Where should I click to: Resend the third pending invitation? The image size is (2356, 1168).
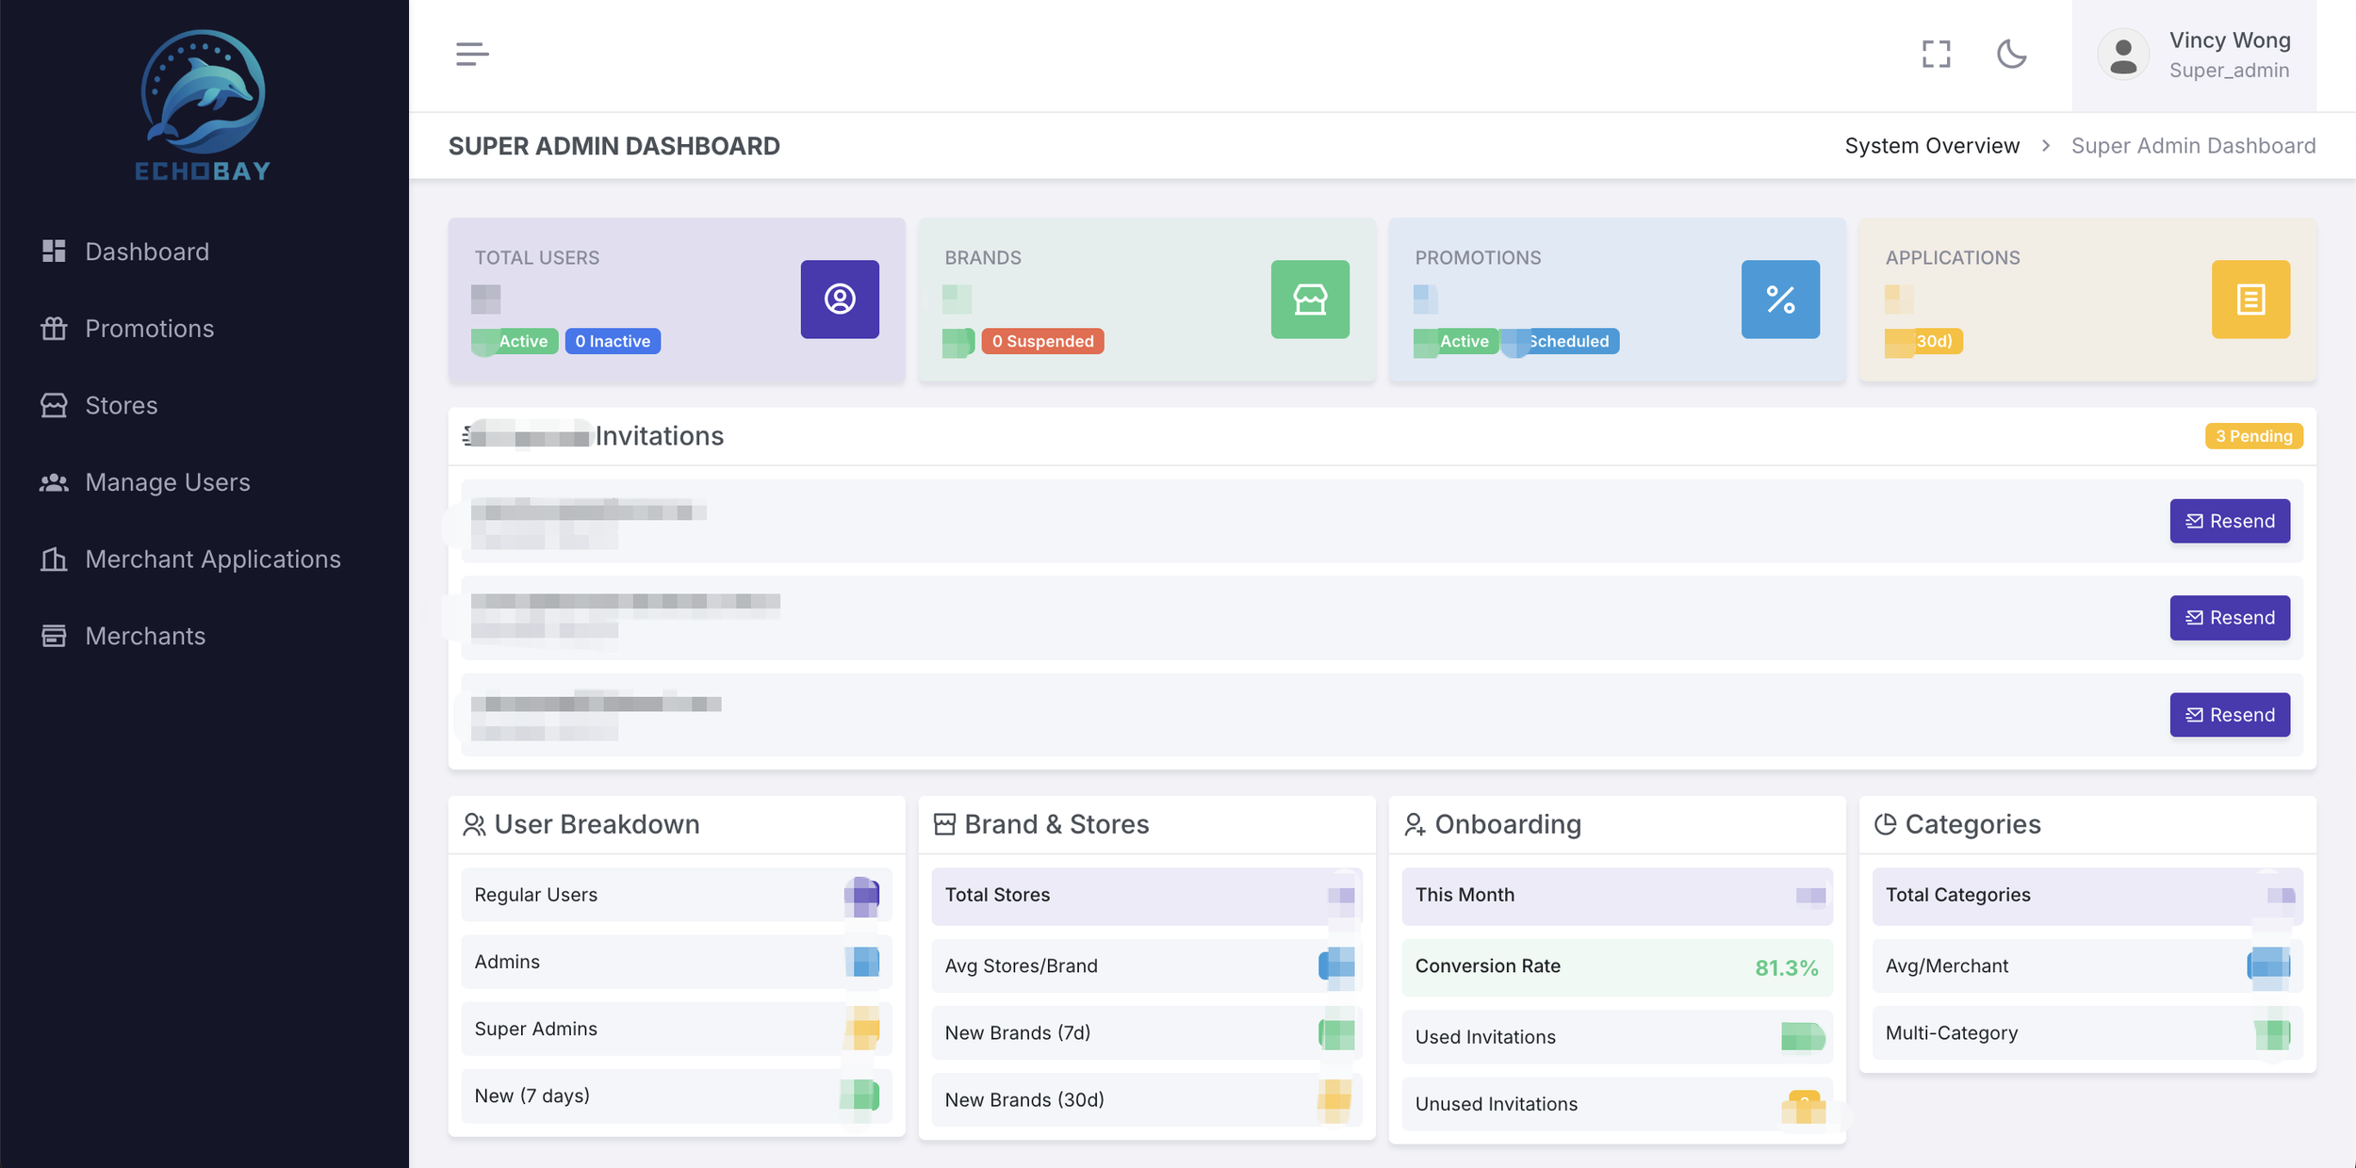pos(2229,715)
